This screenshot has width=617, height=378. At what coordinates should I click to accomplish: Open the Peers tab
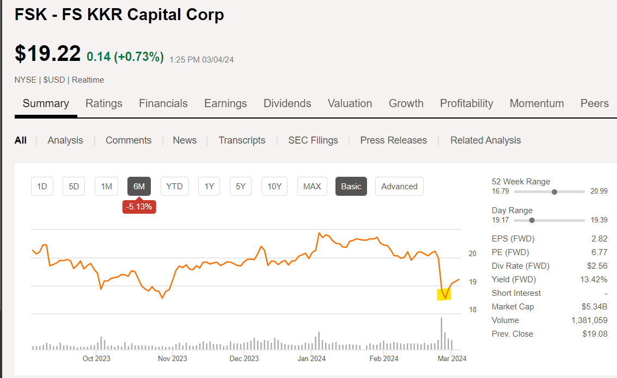tap(594, 103)
